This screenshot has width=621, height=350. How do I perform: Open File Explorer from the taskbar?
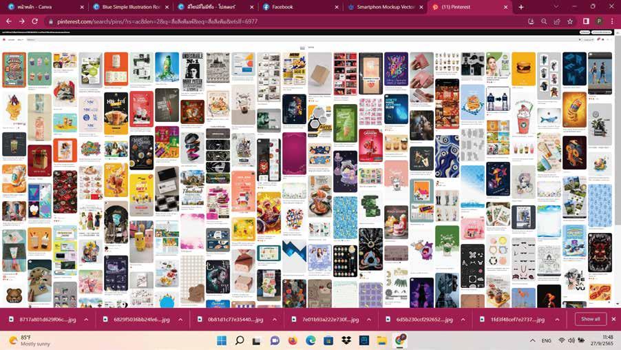[382, 340]
